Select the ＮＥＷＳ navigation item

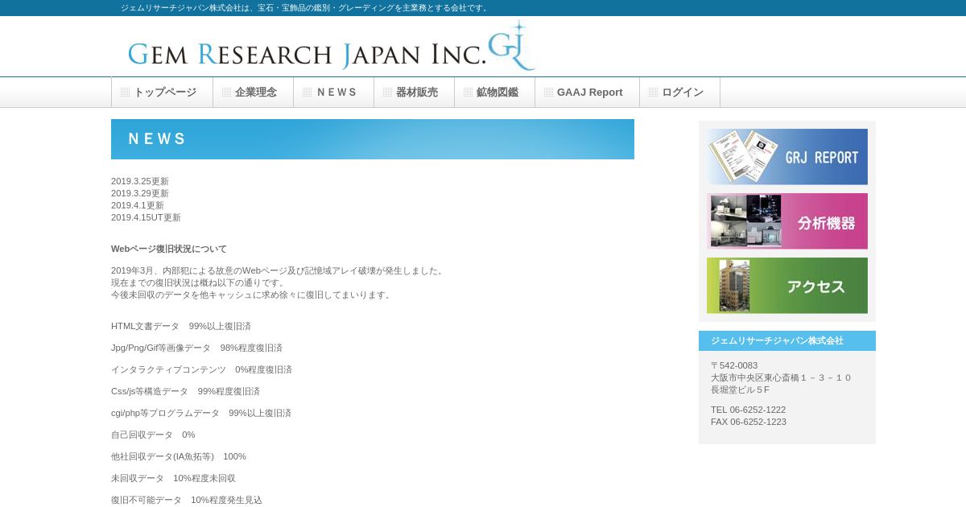(x=334, y=93)
